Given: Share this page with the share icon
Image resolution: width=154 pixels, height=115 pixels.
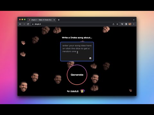Looking at the screenshot, I should click(x=114, y=24).
